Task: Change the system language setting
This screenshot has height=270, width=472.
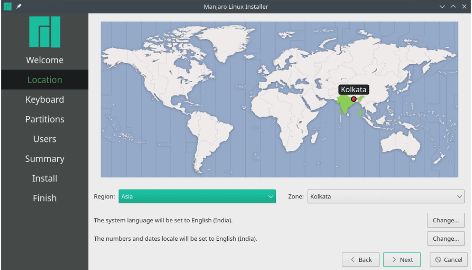Action: tap(445, 221)
